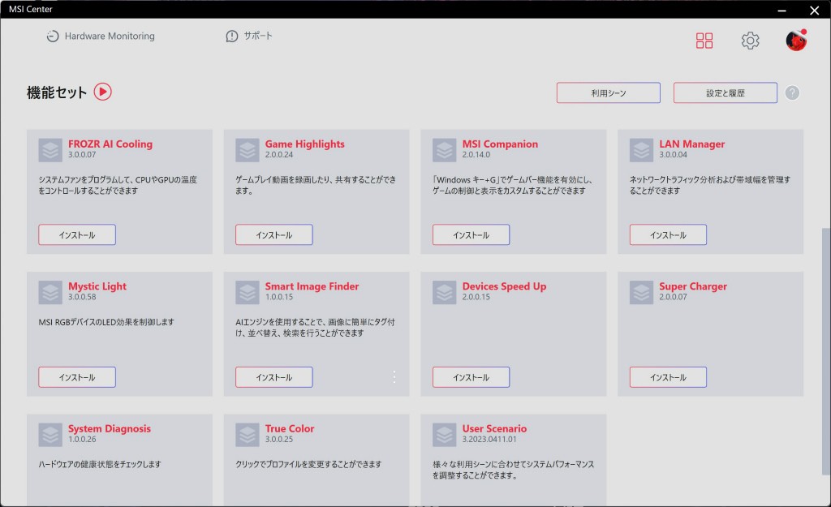
Task: Click the red user avatar icon
Action: coord(796,41)
